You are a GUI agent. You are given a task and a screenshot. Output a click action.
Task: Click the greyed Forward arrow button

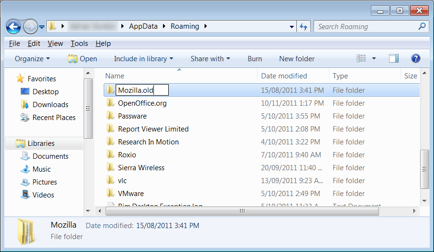pos(30,27)
